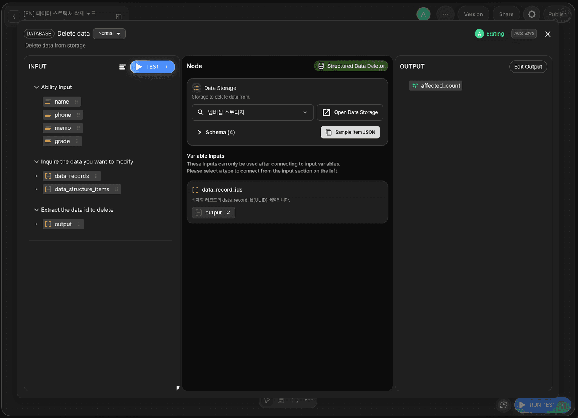Screen dimensions: 578x418
Task: Click the RUN TEST button behind the dialog
Action: (x=542, y=405)
